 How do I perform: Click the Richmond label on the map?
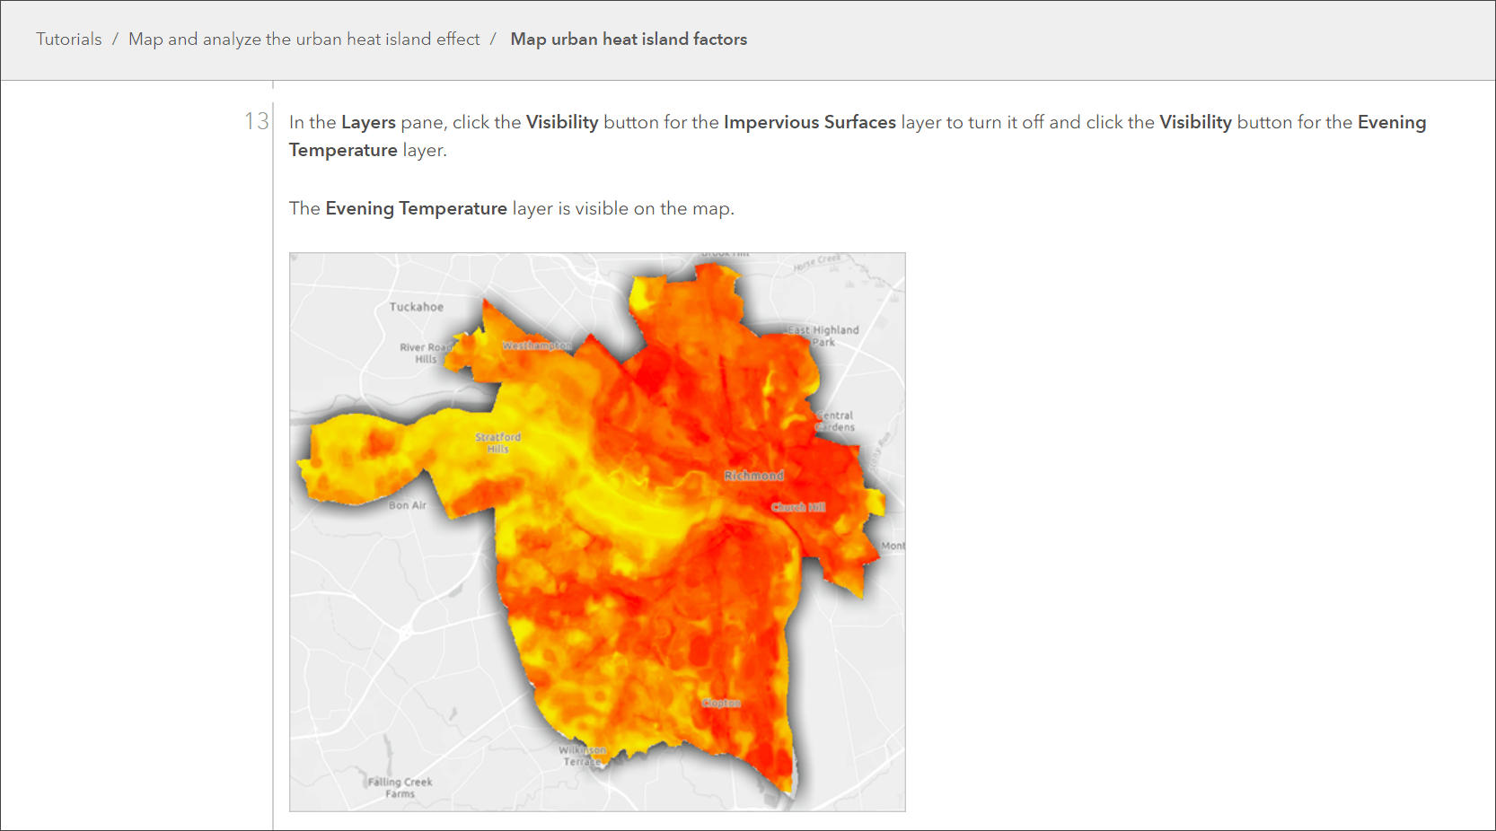pos(754,476)
